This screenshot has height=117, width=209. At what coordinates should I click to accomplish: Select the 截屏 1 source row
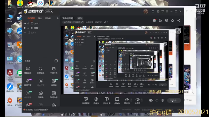41,28
